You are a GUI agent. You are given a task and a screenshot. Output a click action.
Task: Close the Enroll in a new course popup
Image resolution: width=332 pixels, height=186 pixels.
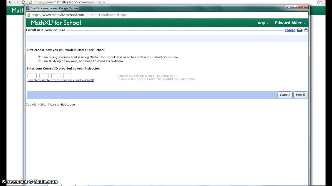point(303,7)
